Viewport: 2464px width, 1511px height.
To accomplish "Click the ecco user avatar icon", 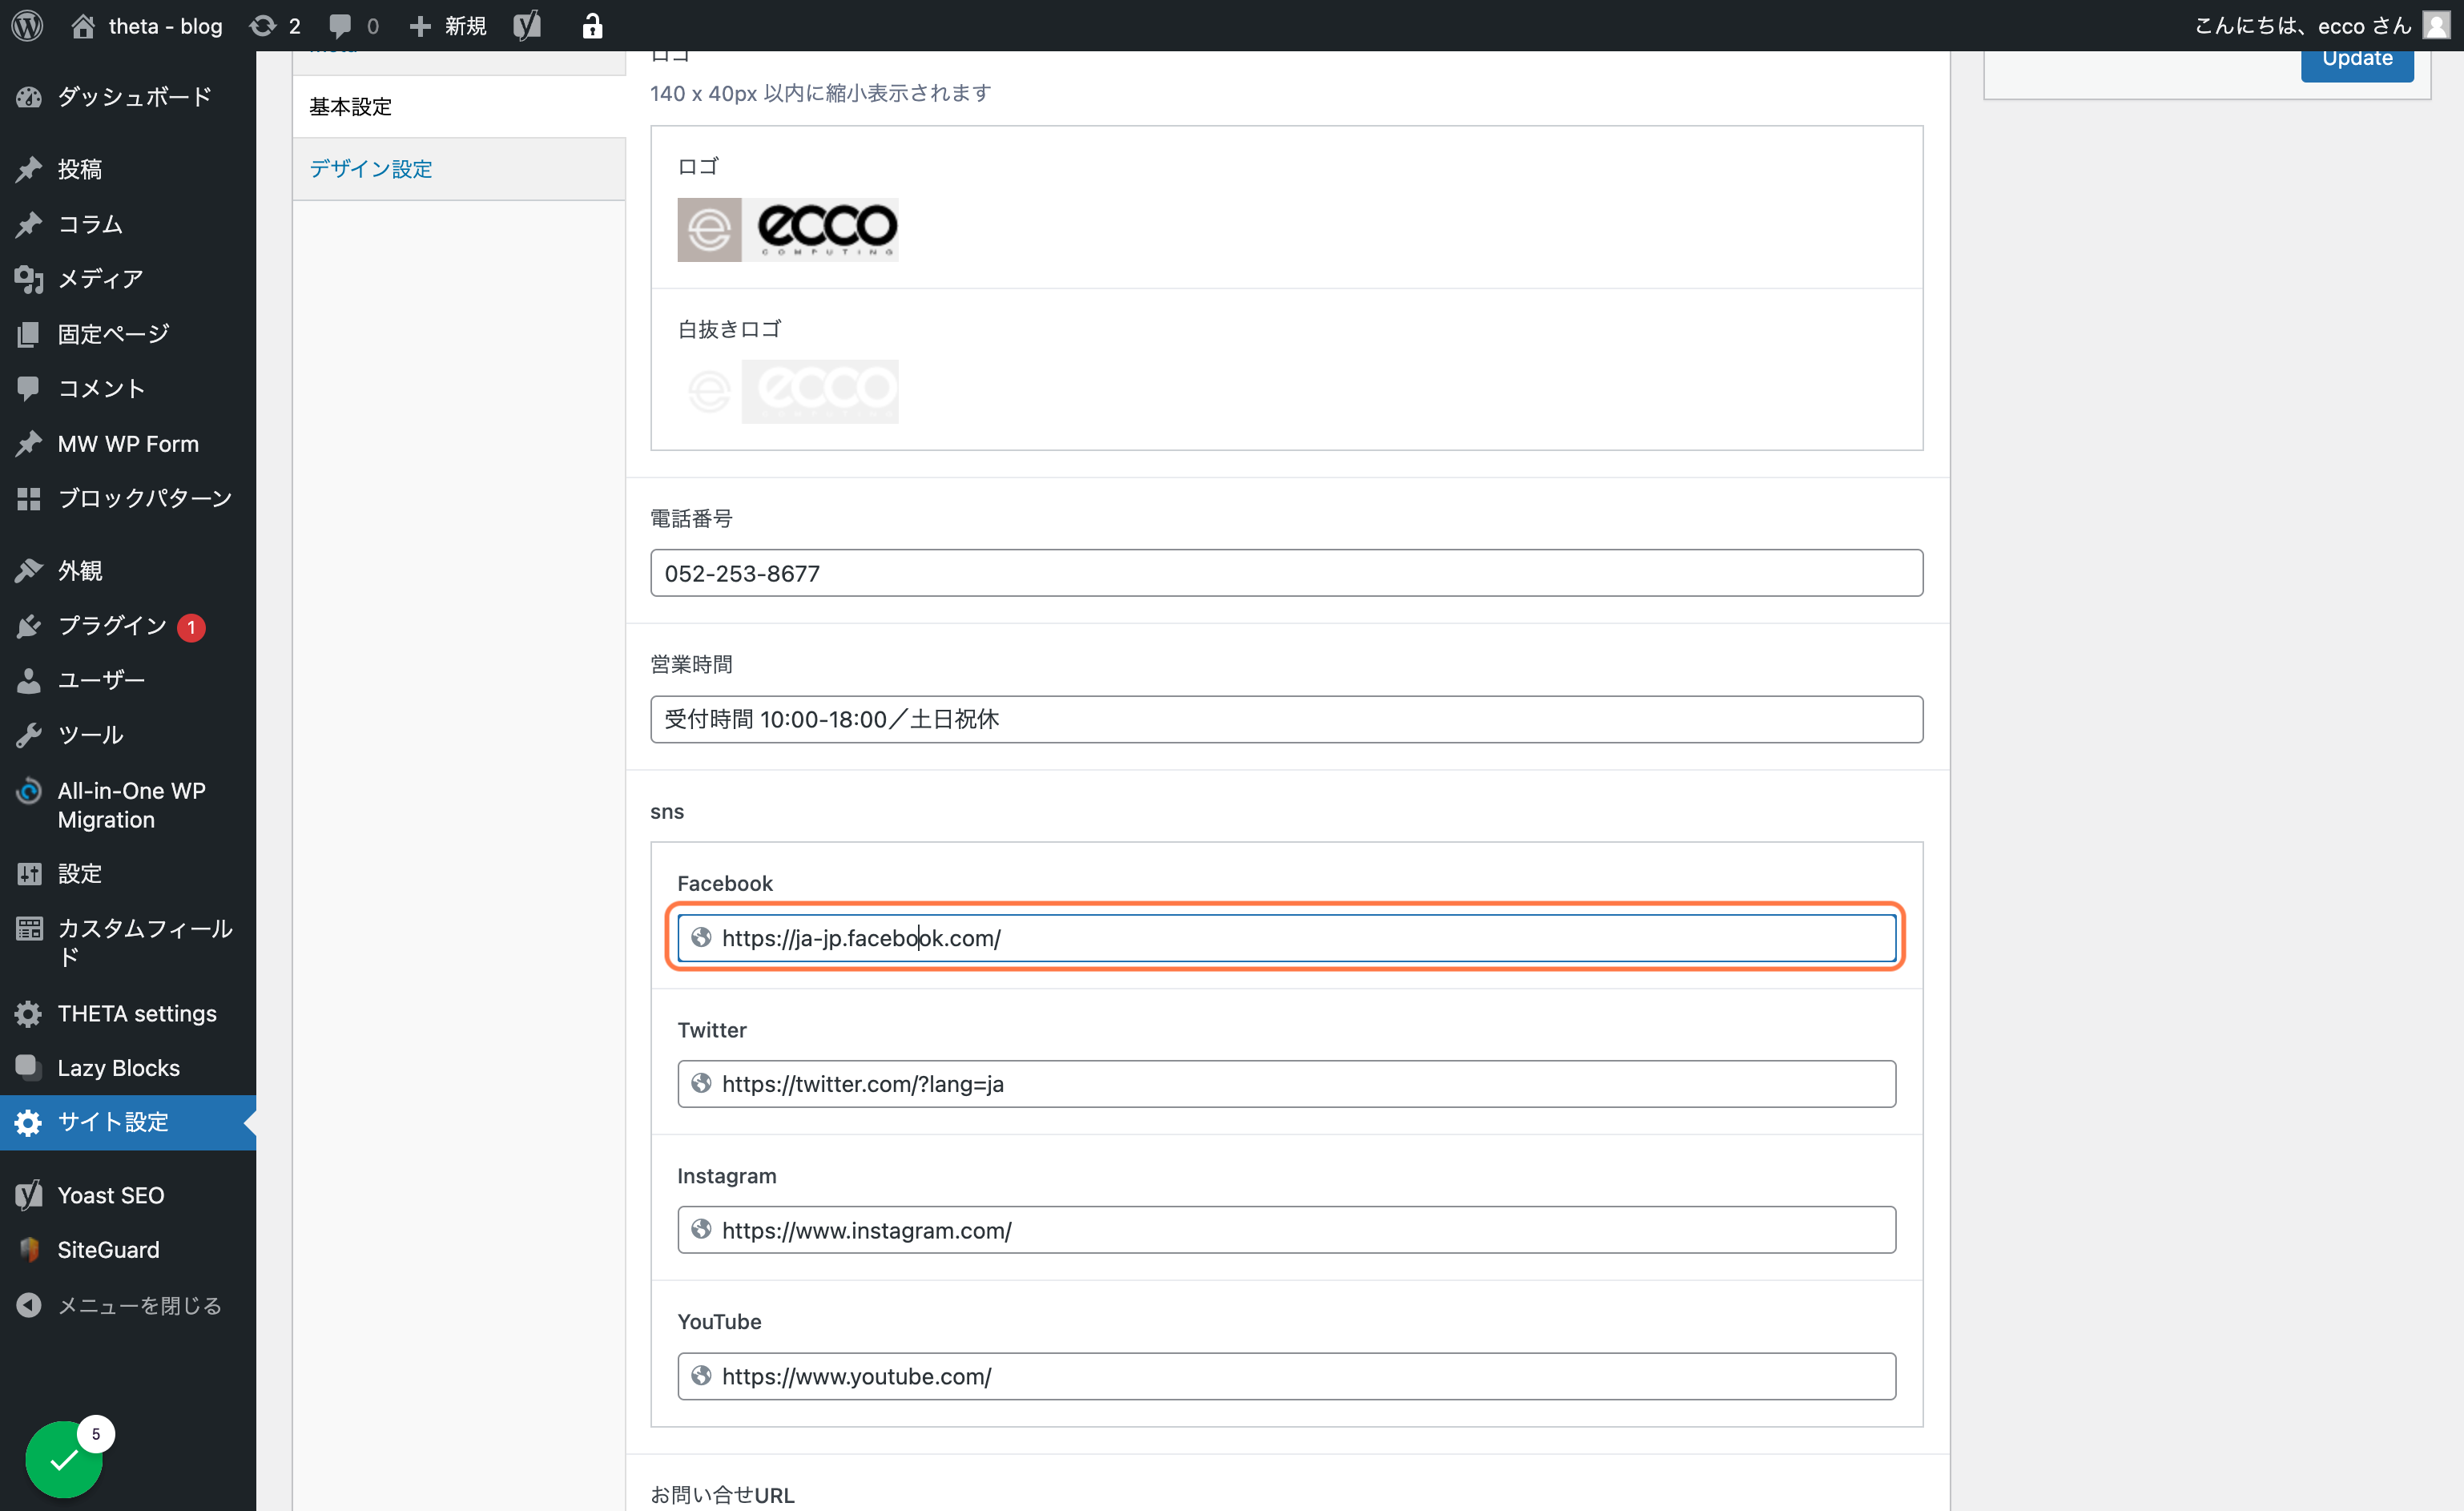I will 2436,25.
